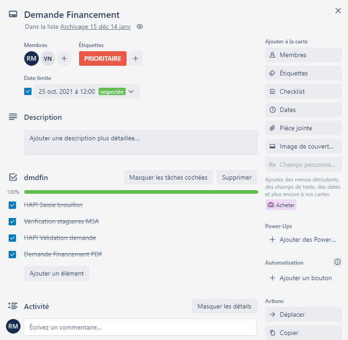The height and width of the screenshot is (340, 348).
Task: Click Masquer les détails button
Action: pyautogui.click(x=224, y=306)
